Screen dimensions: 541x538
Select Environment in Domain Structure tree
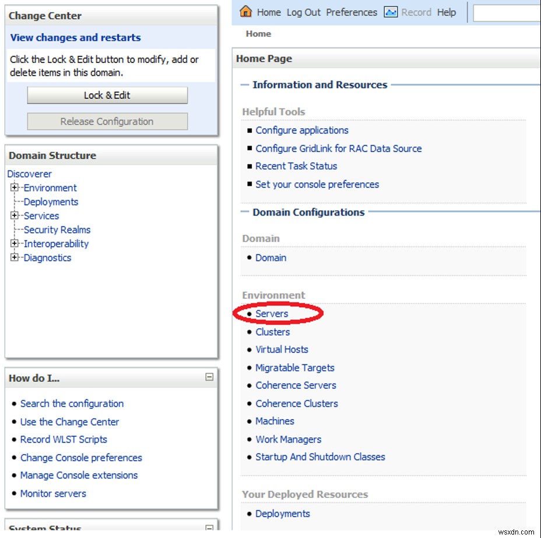click(x=50, y=188)
